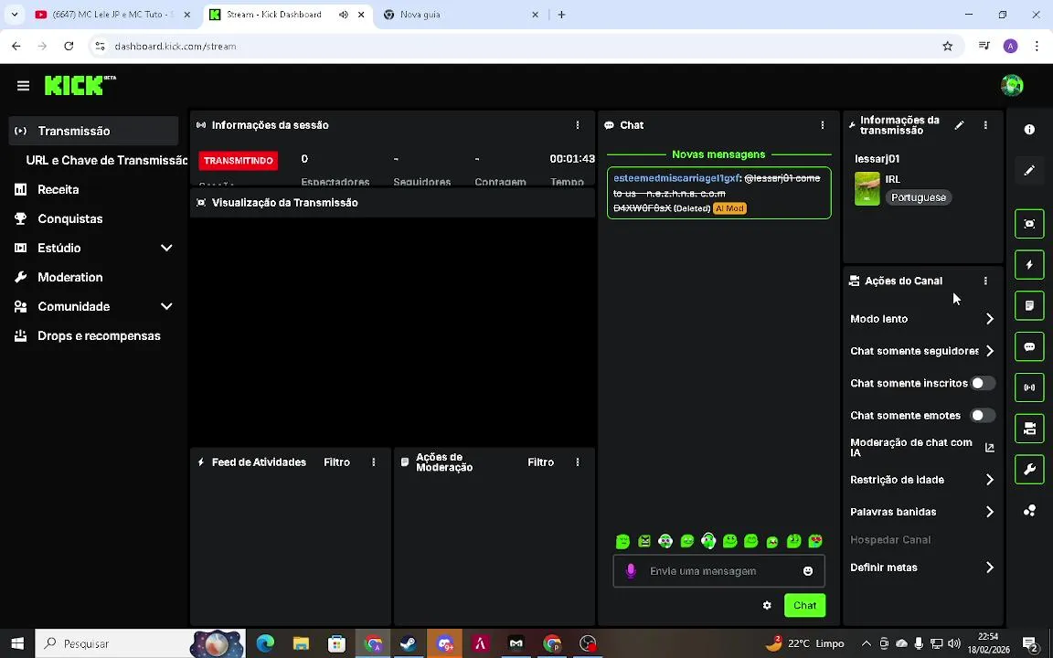Toggle the activity feed lightning widget icon
This screenshot has height=658, width=1053.
[1029, 264]
